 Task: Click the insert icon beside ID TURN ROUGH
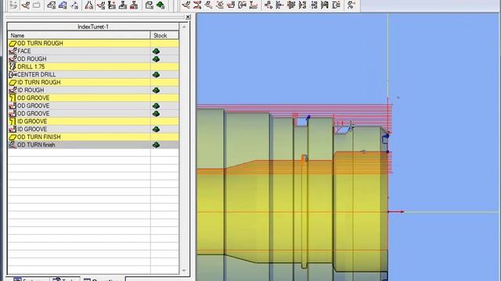13,83
